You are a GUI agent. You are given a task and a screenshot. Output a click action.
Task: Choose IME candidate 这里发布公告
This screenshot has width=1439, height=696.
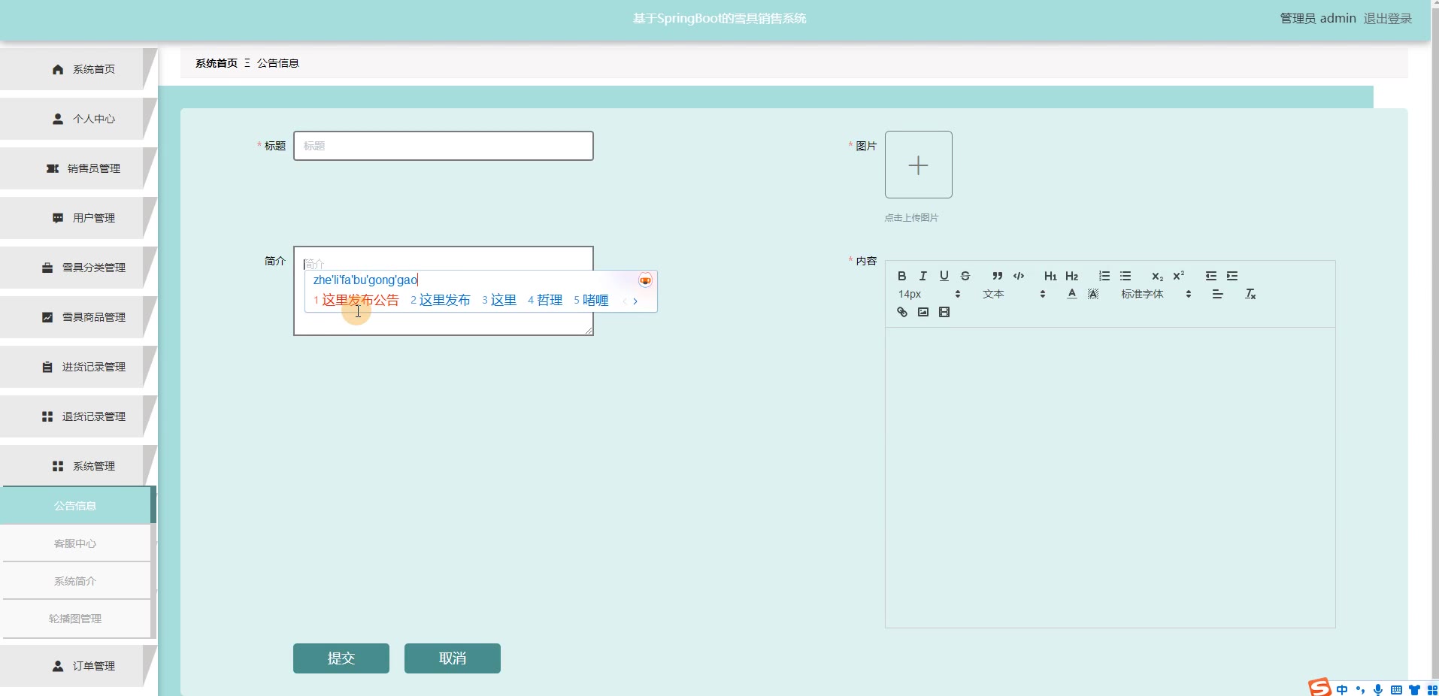356,301
